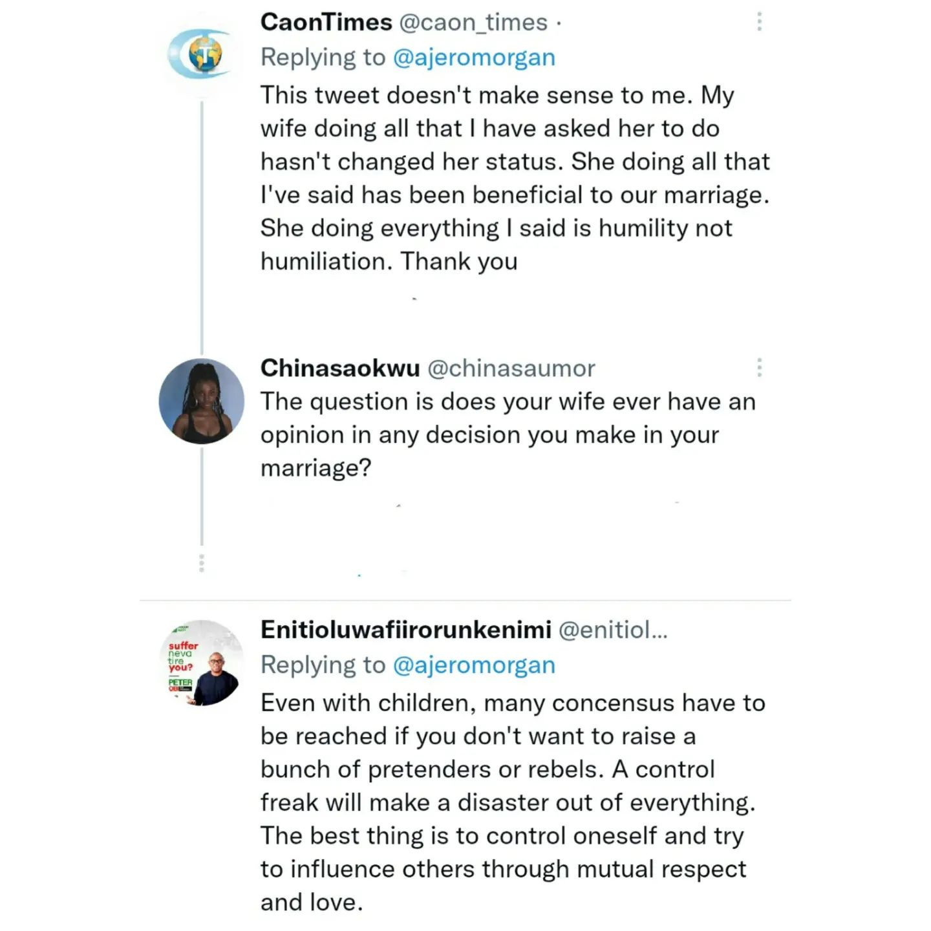Open Enitioluwafiirorunkenimi's Peter Obi avatar
This screenshot has height=931, width=931.
pos(202,663)
